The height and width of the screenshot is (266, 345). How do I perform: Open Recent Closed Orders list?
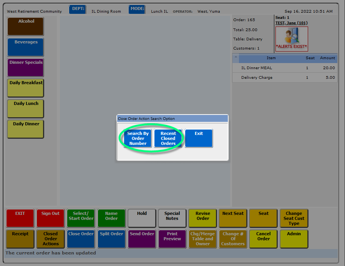click(x=168, y=138)
